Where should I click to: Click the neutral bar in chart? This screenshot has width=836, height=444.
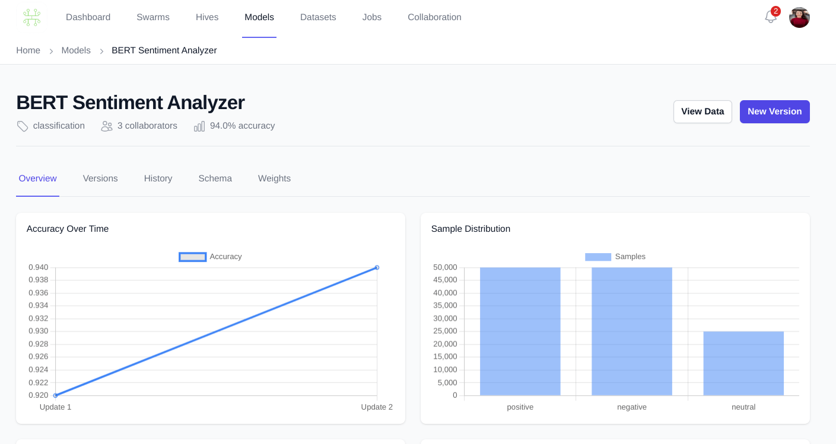coord(743,363)
